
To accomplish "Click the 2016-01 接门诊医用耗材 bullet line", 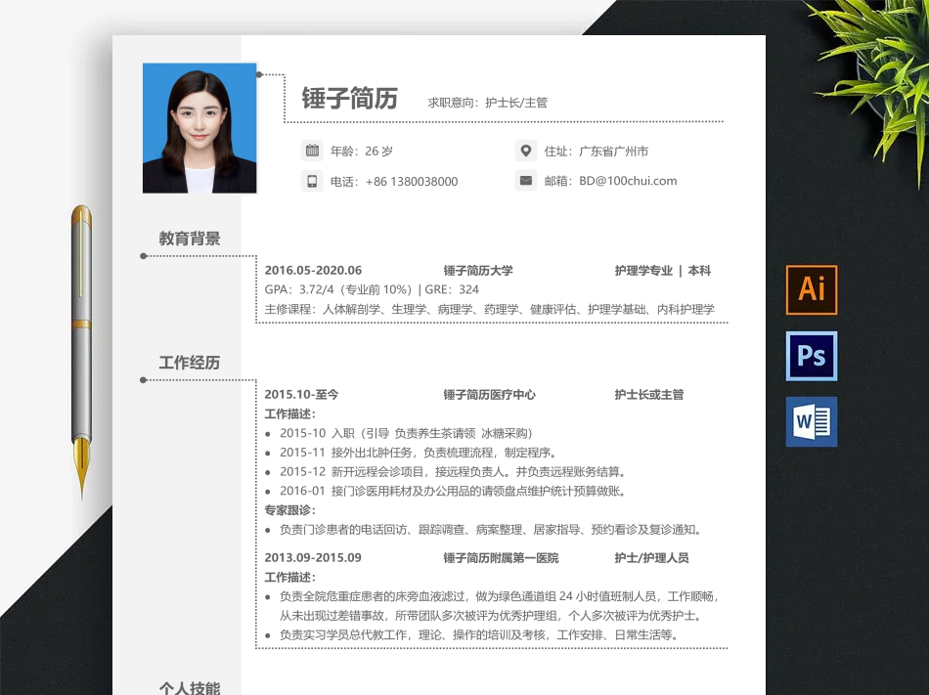I will pyautogui.click(x=453, y=491).
